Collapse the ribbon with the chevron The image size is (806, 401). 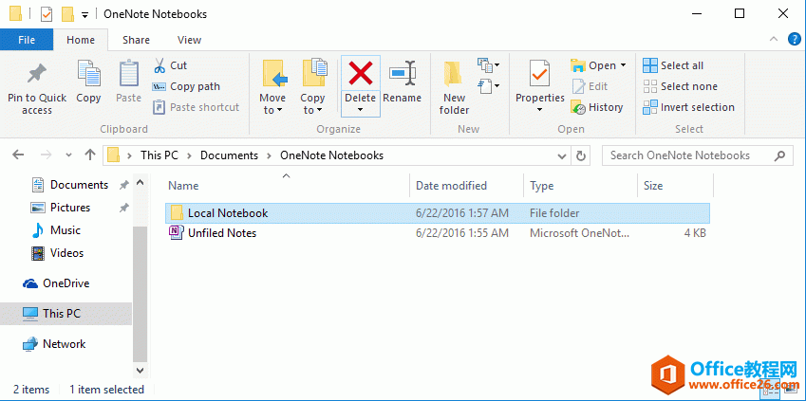772,40
